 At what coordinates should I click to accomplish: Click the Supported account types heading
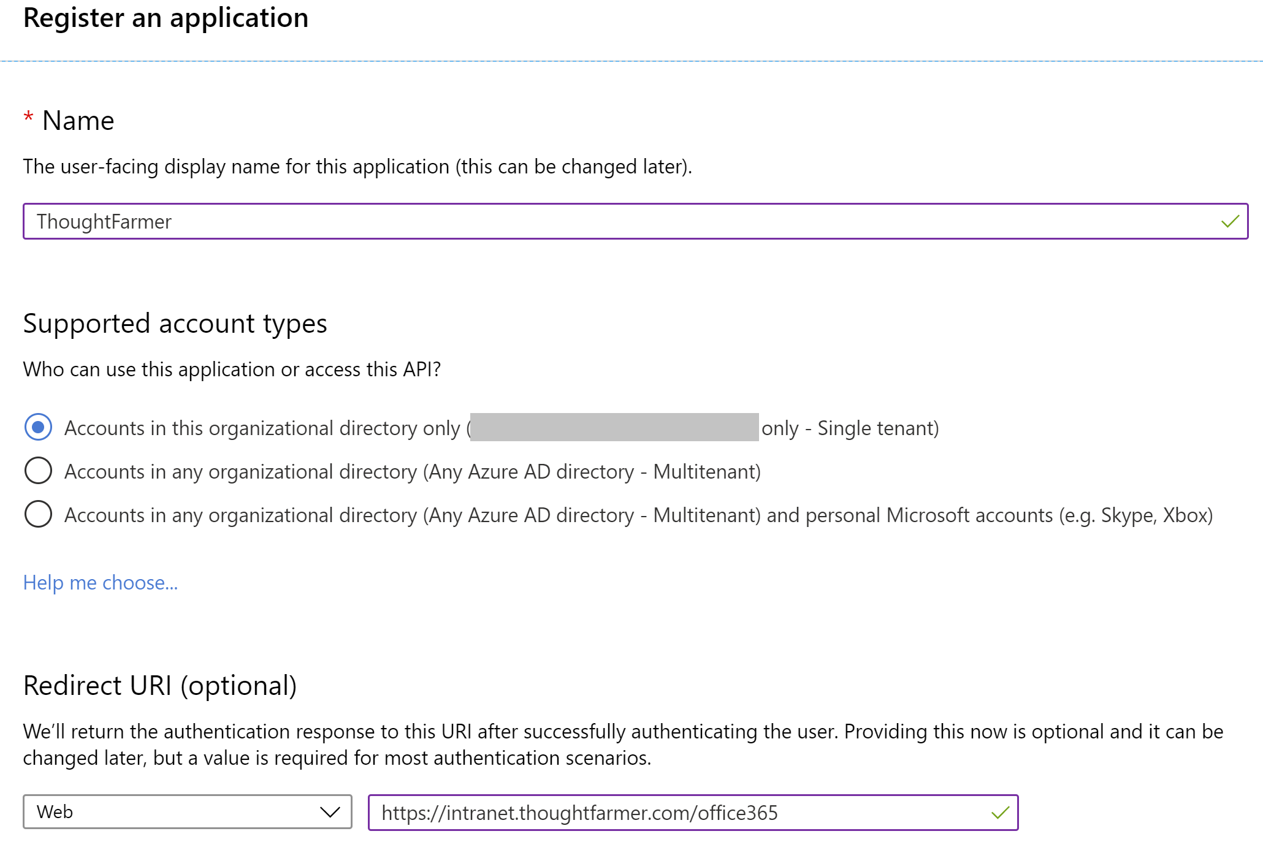(x=175, y=324)
